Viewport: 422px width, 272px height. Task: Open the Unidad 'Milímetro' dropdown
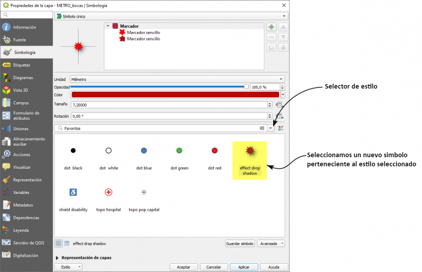[169, 79]
